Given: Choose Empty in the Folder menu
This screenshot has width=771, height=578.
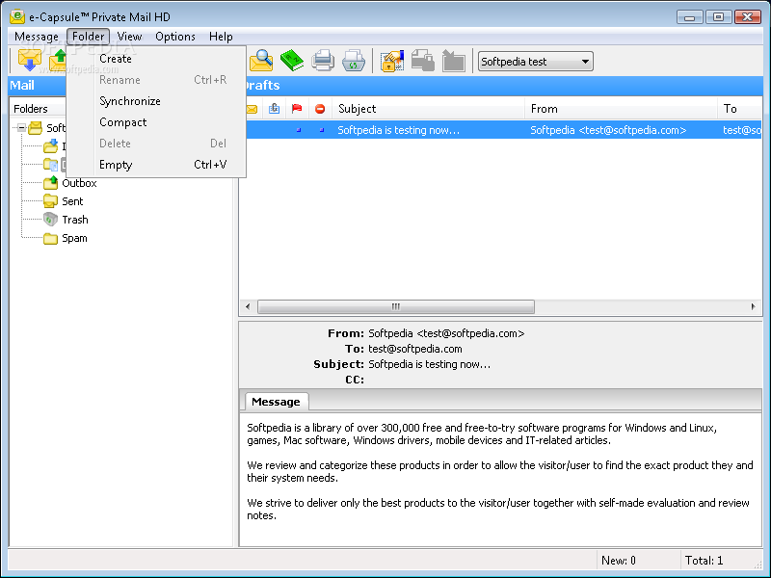Looking at the screenshot, I should pyautogui.click(x=156, y=164).
